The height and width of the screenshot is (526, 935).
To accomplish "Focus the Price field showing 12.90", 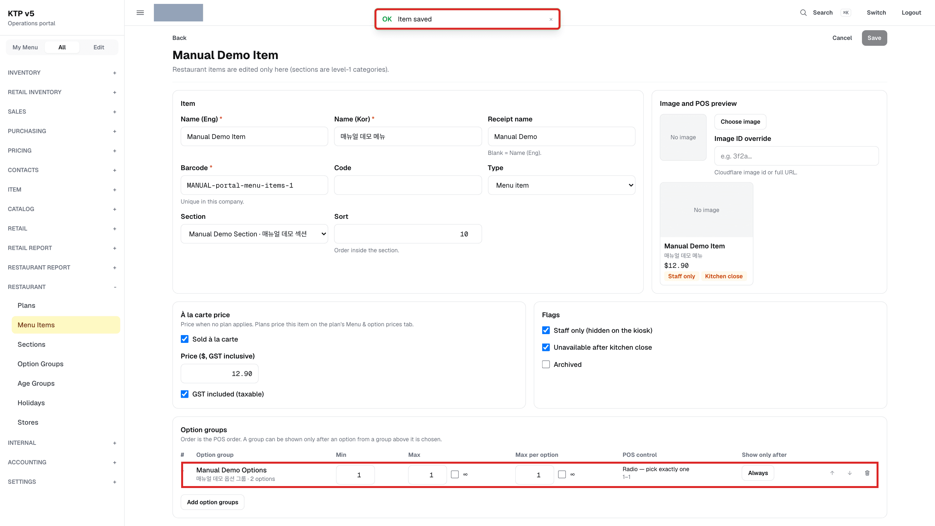I will 219,373.
